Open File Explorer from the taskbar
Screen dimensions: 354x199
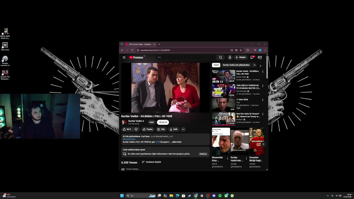click(171, 196)
